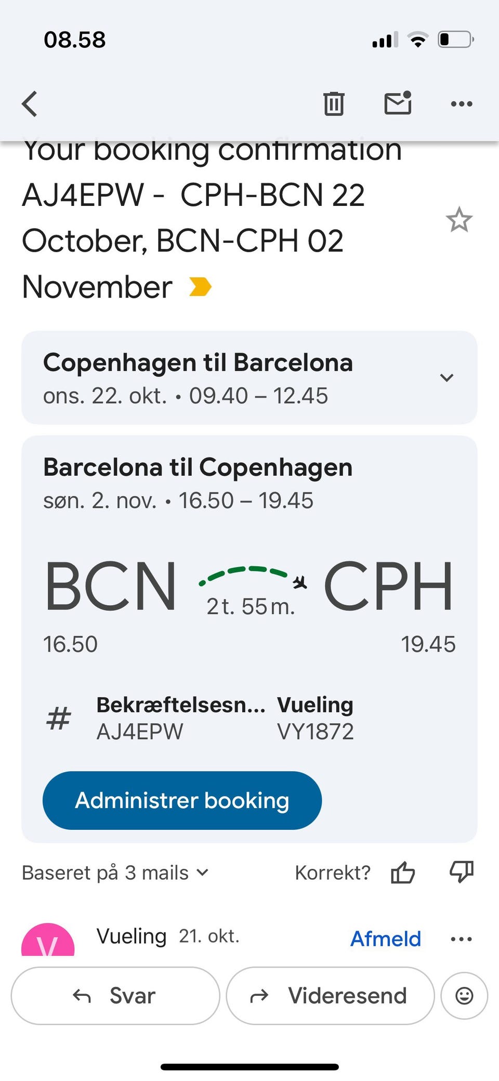Image resolution: width=499 pixels, height=1081 pixels.
Task: Tap thumbs up for Korrekt
Action: coord(403,872)
